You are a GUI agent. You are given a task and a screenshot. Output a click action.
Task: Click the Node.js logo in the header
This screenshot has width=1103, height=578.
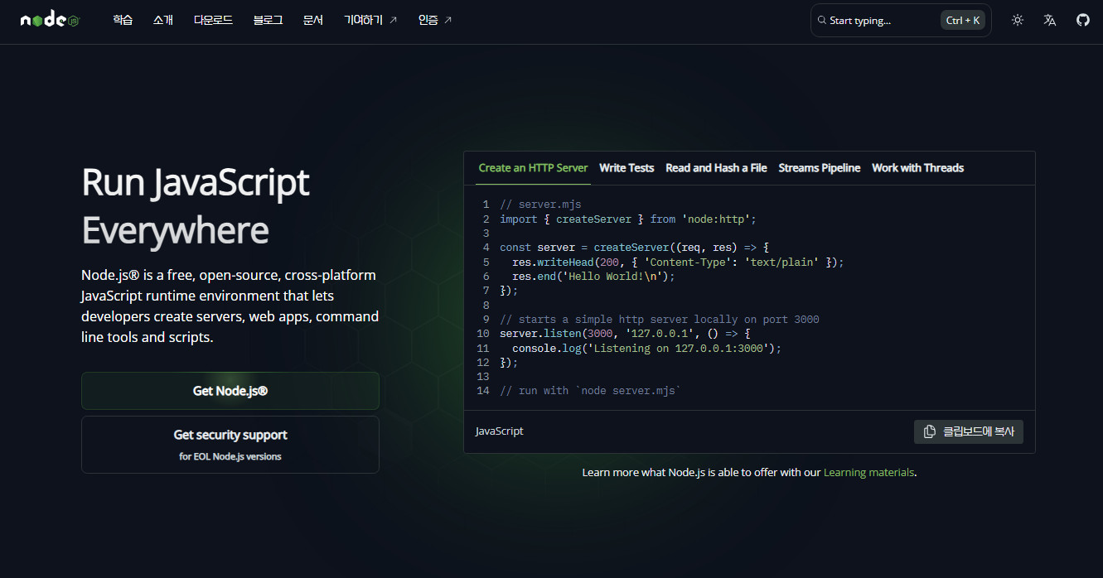point(50,20)
